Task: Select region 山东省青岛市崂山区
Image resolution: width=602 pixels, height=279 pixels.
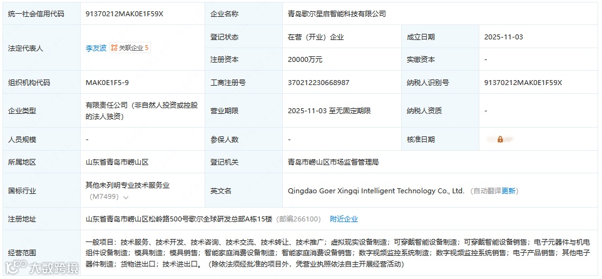Action: (117, 163)
